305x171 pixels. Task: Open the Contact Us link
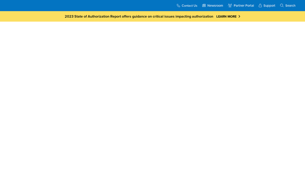tap(189, 6)
